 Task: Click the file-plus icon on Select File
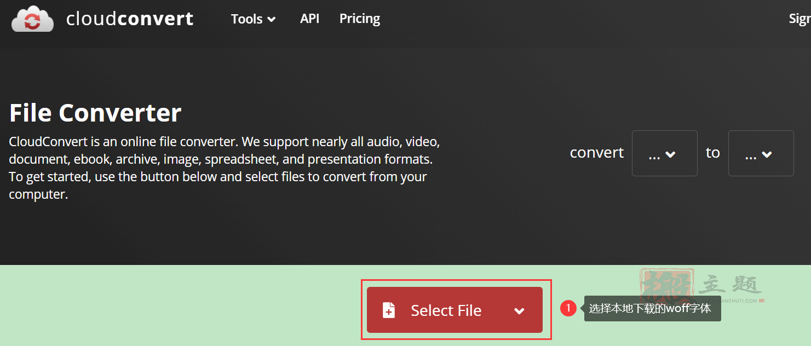pos(389,310)
